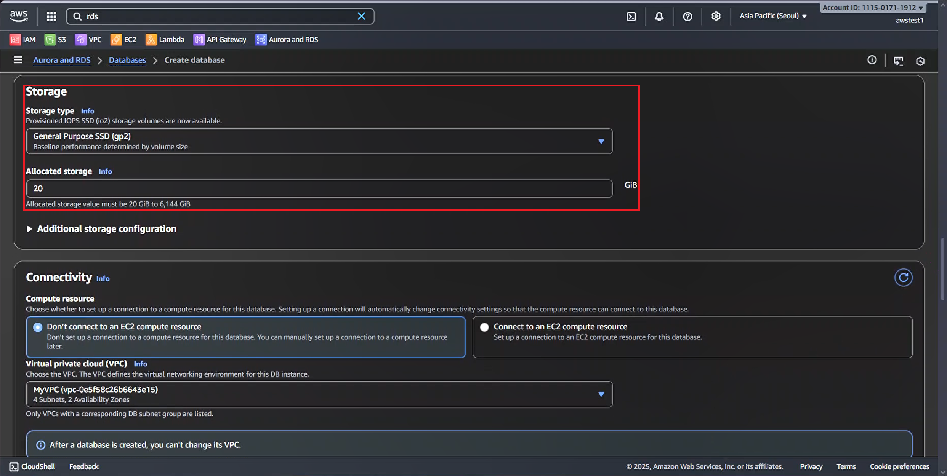Refresh the Connectivity section
Screen dimensions: 947x476
tap(903, 278)
